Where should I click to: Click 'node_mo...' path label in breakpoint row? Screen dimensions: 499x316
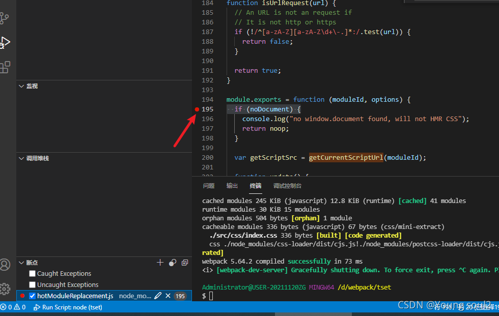point(135,296)
